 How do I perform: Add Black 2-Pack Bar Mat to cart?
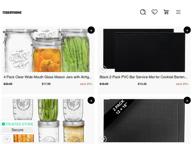pos(187,30)
